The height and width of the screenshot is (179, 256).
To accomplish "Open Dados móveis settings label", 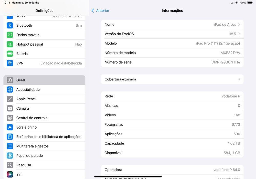I will coord(28,35).
